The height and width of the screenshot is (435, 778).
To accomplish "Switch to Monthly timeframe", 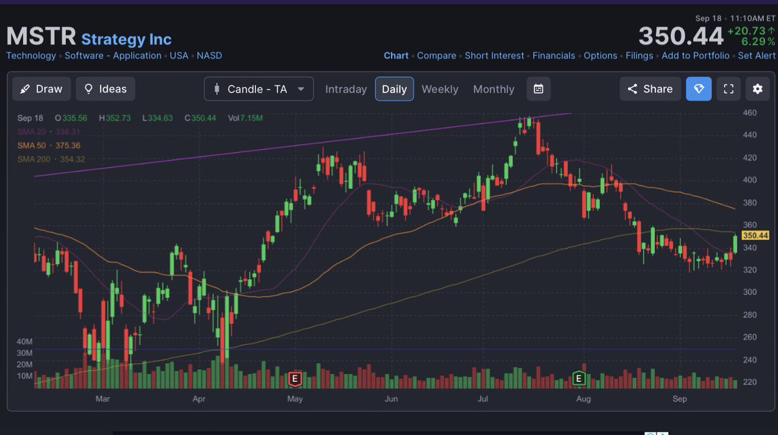I will pos(493,89).
